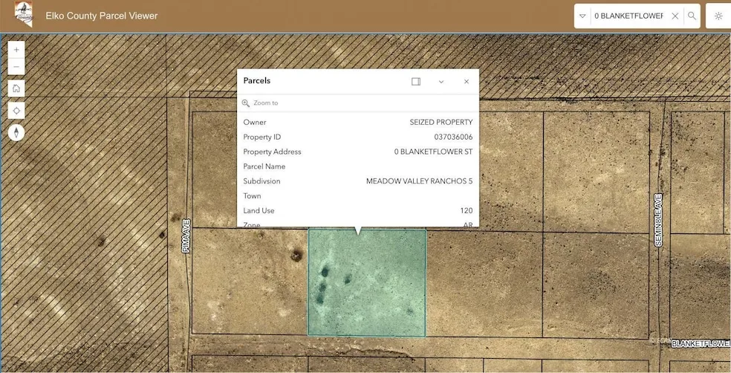Open the search source dropdown arrow
The image size is (731, 373).
coord(582,16)
